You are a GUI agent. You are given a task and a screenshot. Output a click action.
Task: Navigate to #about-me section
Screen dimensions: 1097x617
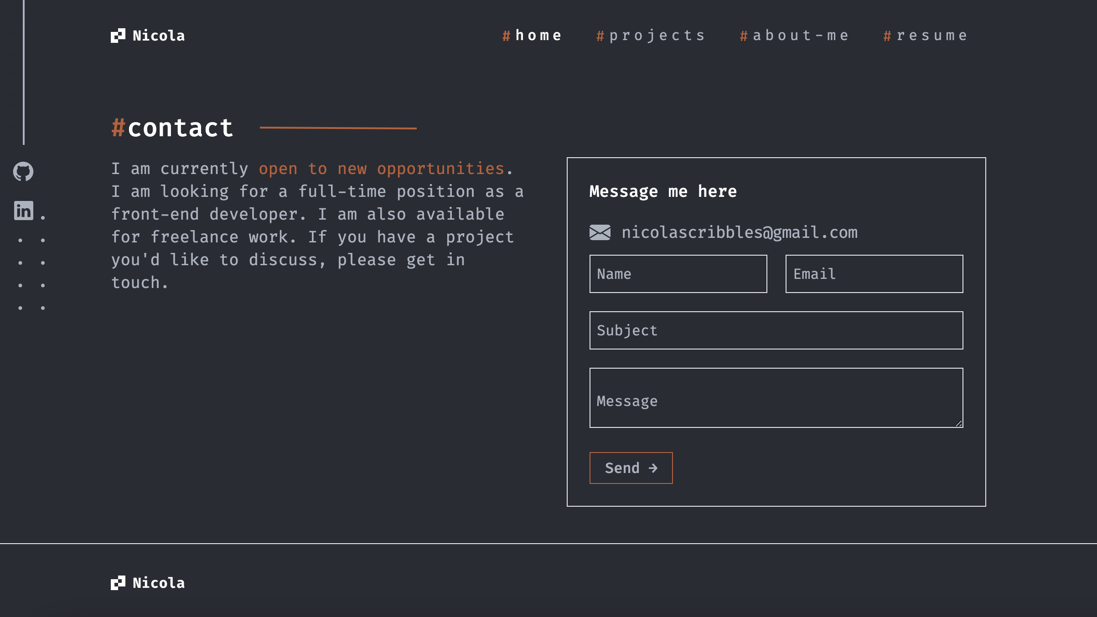[x=794, y=36]
